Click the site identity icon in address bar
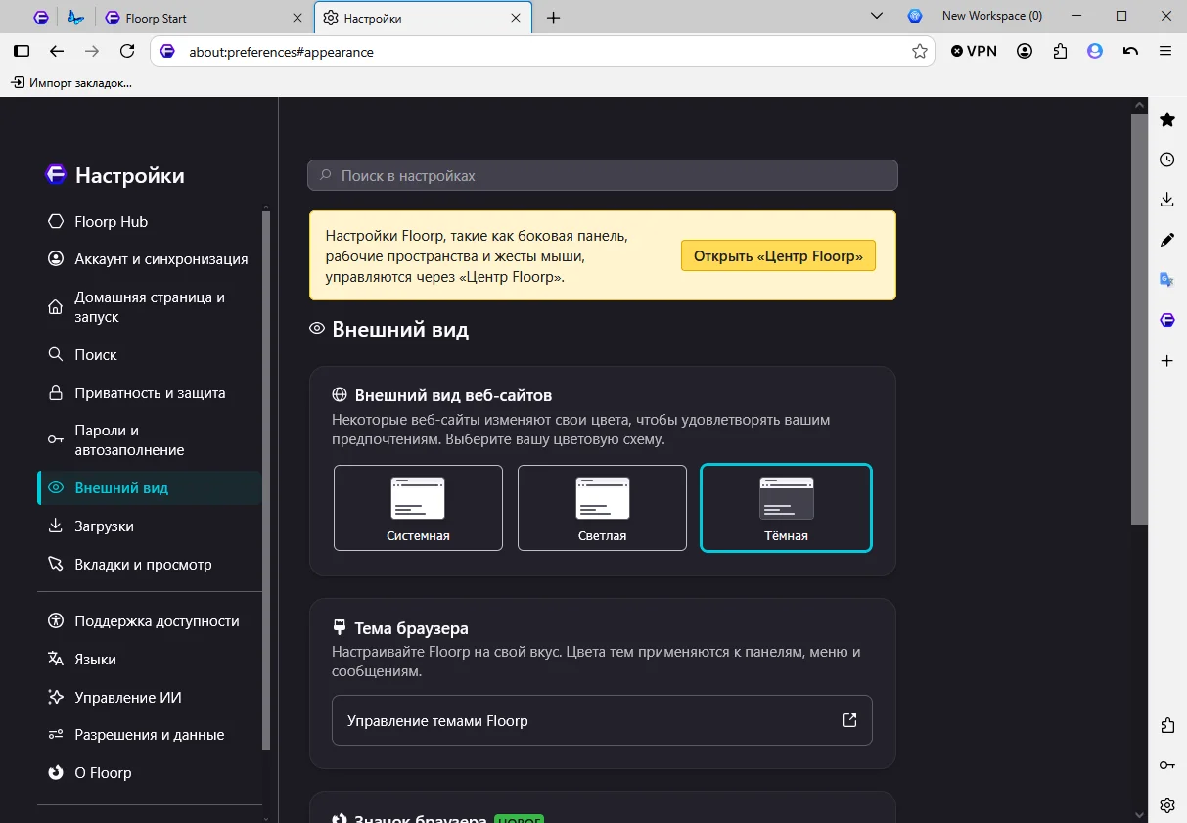Image resolution: width=1187 pixels, height=823 pixels. click(167, 51)
